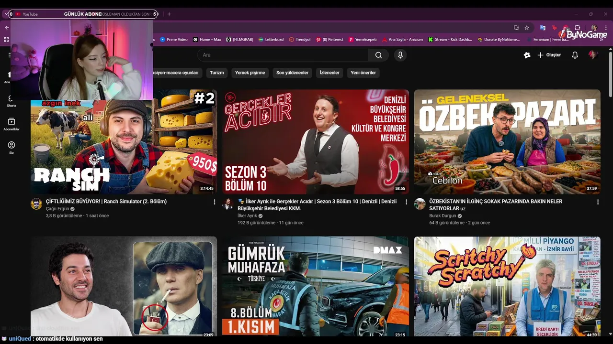Open Trendyol bookmark

coord(300,40)
